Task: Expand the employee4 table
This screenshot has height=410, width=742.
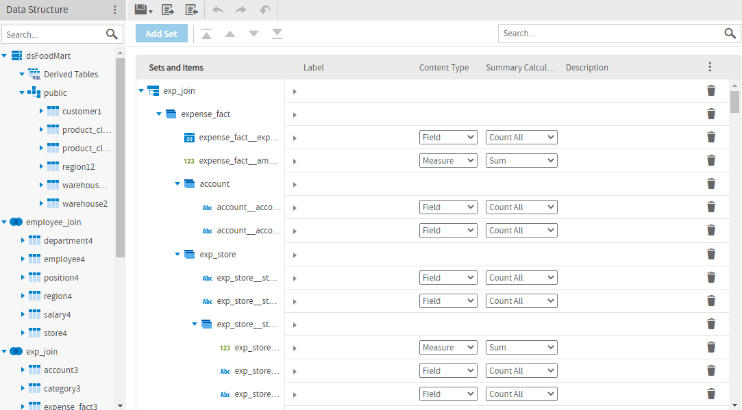Action: 23,259
